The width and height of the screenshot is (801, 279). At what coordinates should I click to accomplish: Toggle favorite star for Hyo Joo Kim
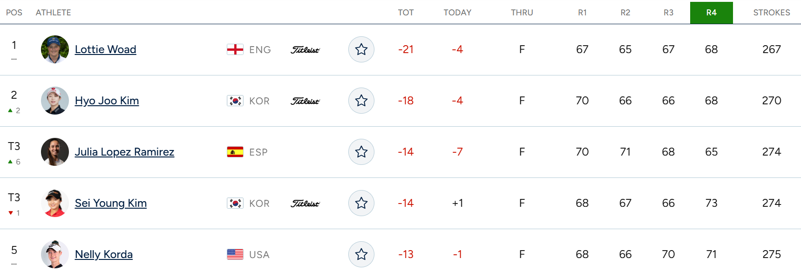pos(361,101)
